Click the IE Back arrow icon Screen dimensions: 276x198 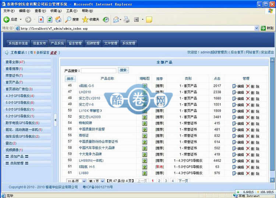[6, 20]
